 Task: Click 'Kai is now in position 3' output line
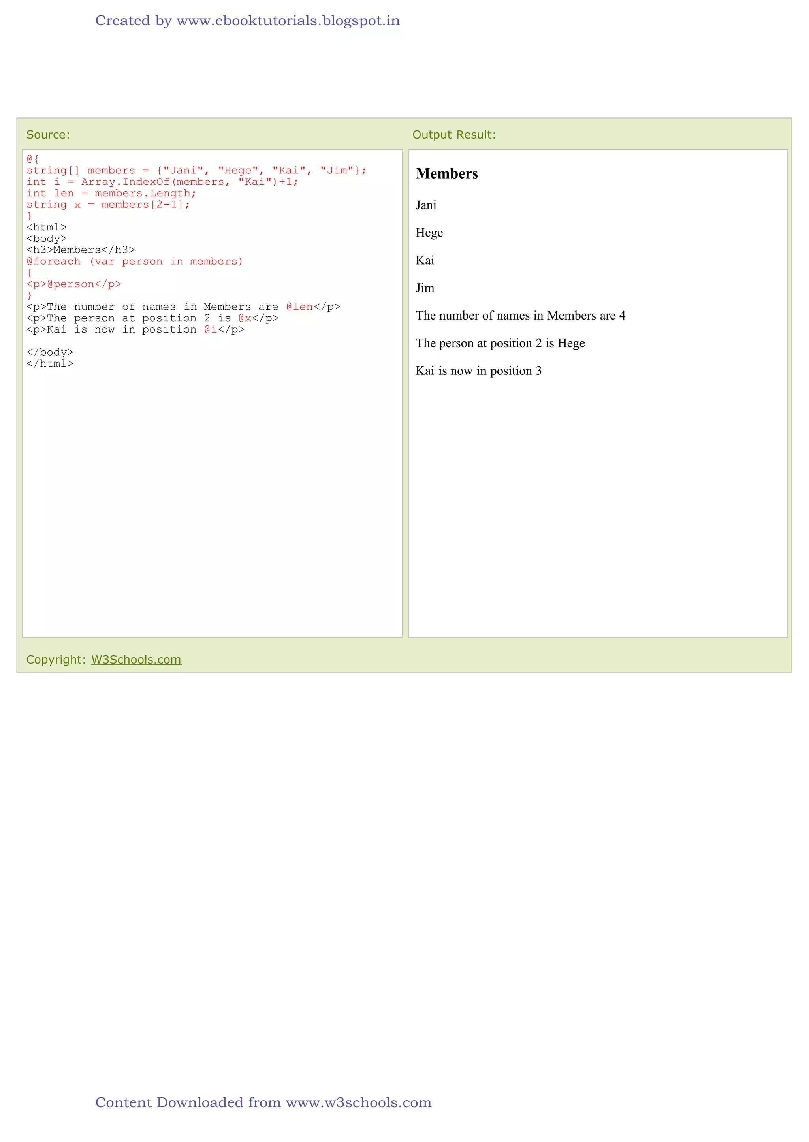[x=478, y=371]
